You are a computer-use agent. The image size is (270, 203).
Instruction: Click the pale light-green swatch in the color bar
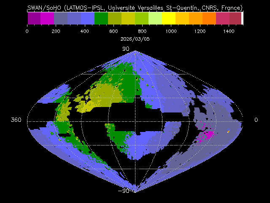[x=155, y=18]
